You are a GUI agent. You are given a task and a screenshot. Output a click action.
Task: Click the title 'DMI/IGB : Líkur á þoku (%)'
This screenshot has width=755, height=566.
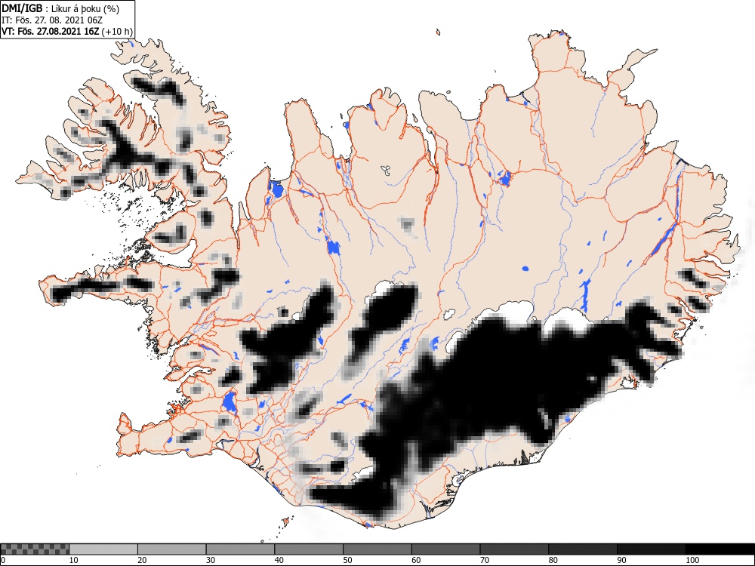click(x=60, y=8)
